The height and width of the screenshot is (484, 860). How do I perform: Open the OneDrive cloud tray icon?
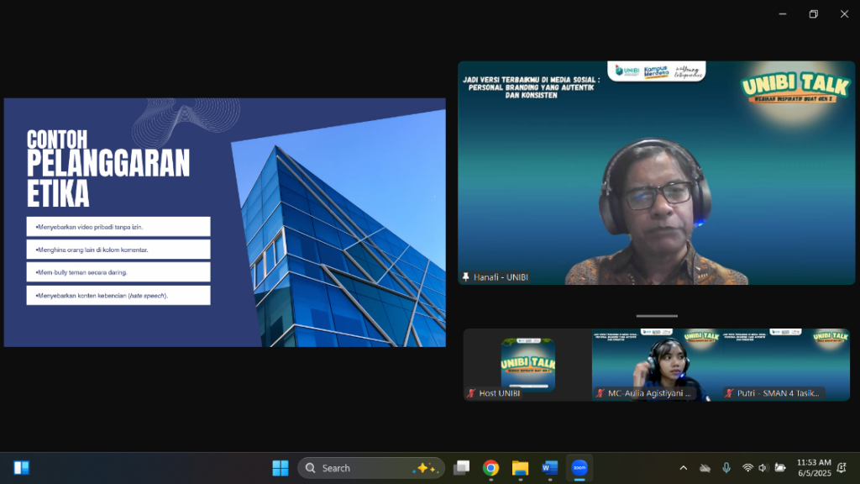[705, 468]
